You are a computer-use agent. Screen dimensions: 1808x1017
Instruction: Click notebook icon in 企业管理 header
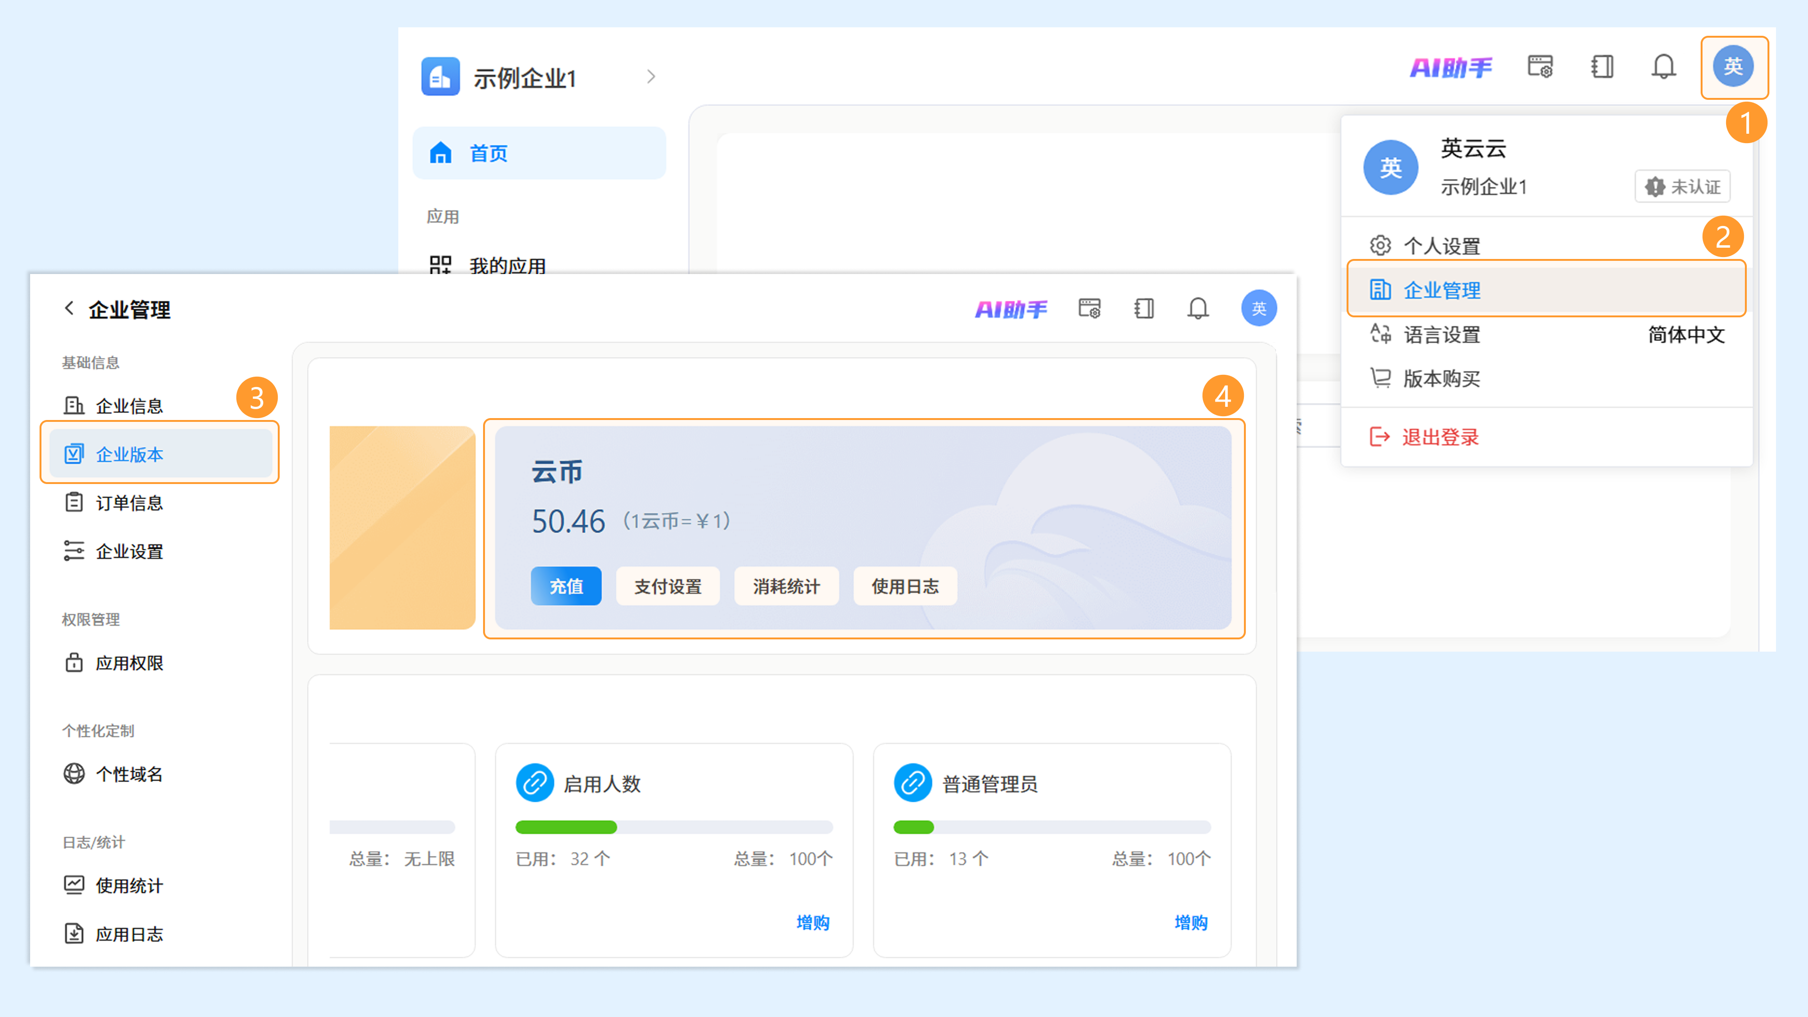(x=1143, y=308)
